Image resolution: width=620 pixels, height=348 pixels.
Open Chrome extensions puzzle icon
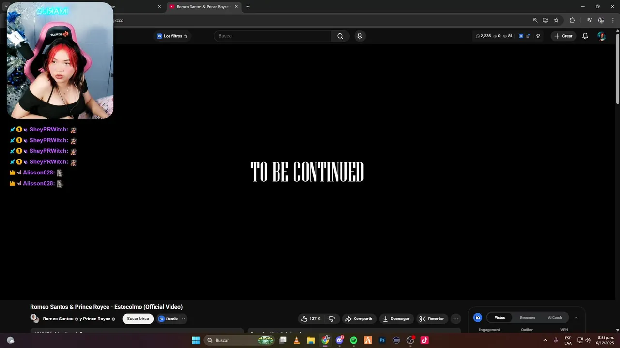(572, 20)
